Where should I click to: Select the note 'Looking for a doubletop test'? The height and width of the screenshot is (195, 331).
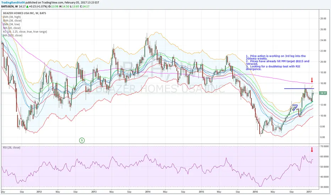tap(273, 68)
